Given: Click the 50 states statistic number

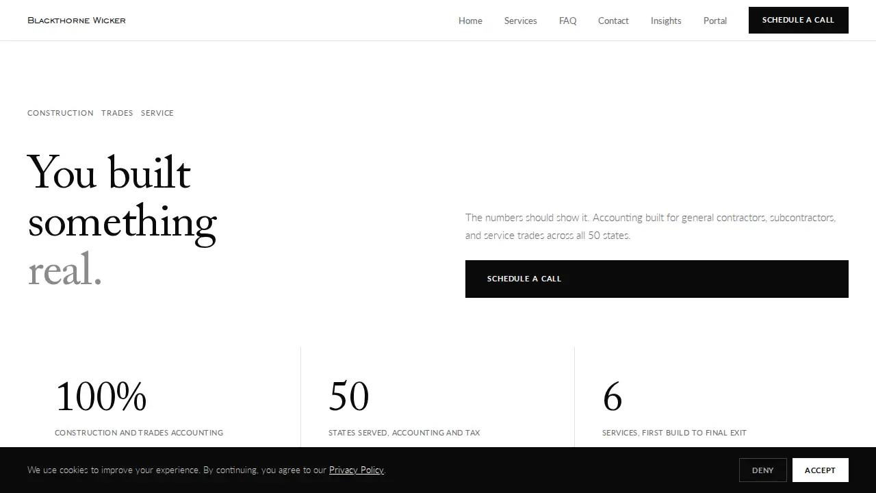Looking at the screenshot, I should pos(348,397).
